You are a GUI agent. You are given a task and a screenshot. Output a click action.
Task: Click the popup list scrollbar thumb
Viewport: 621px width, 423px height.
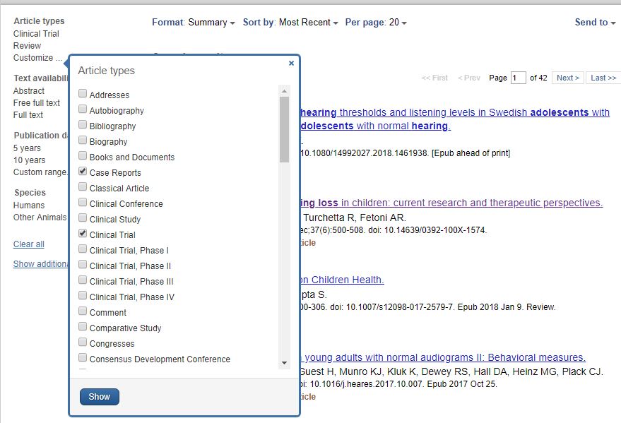(284, 129)
